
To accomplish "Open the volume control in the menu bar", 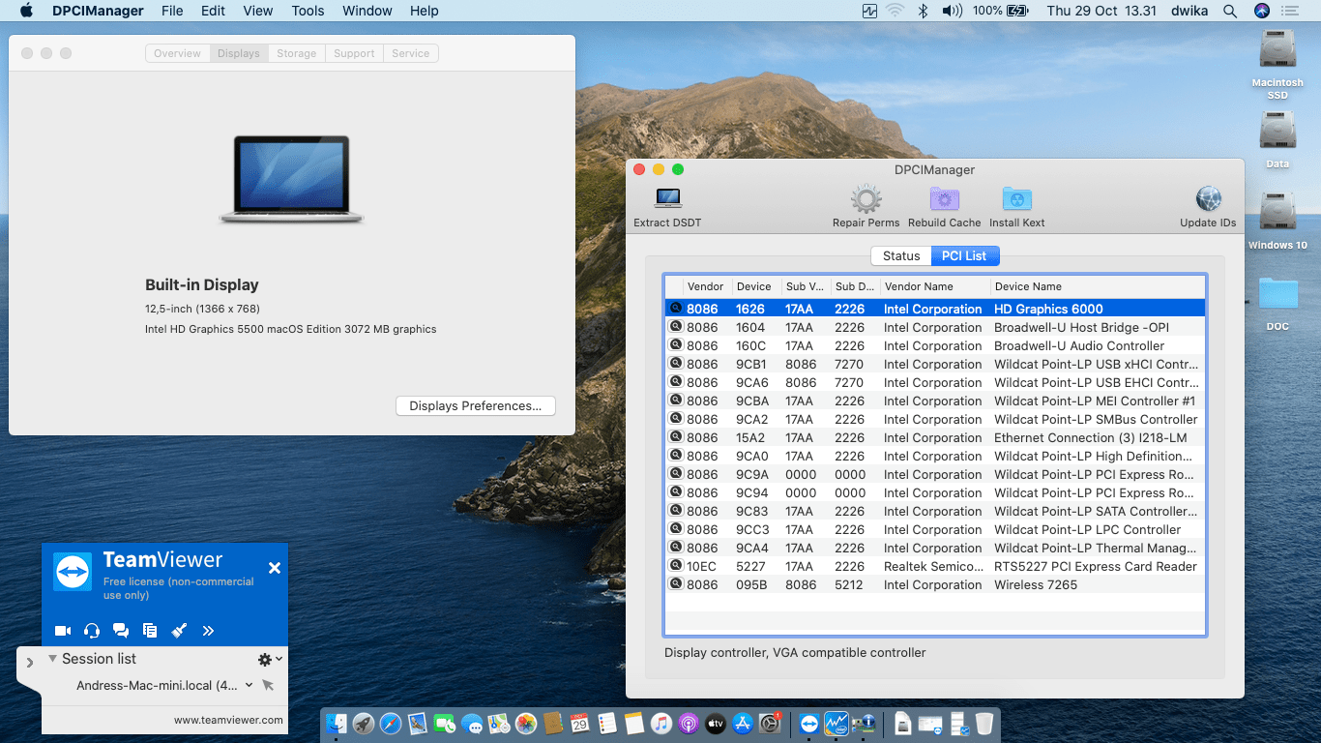I will 952,11.
